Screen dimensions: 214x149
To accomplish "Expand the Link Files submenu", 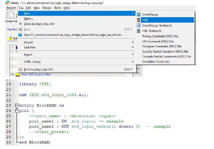I will 77,47.
